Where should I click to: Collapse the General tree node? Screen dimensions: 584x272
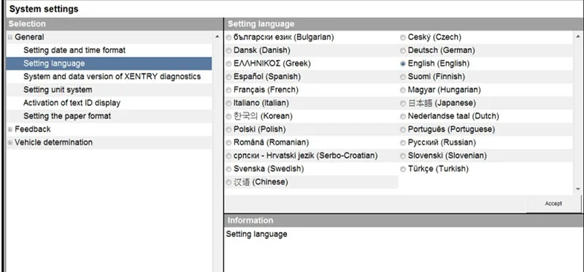[x=10, y=37]
